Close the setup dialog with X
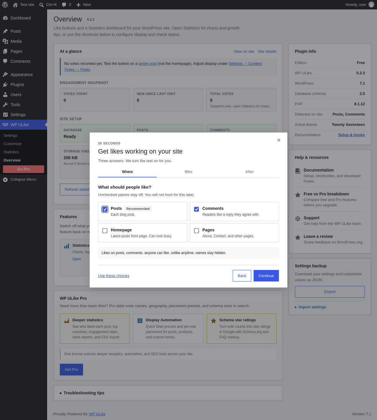This screenshot has height=420, width=377. pyautogui.click(x=279, y=140)
